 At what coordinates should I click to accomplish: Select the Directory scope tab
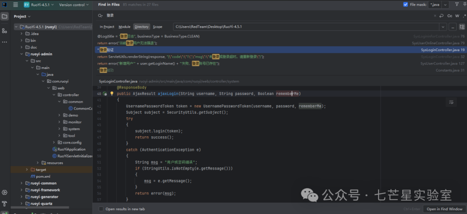[x=141, y=27]
